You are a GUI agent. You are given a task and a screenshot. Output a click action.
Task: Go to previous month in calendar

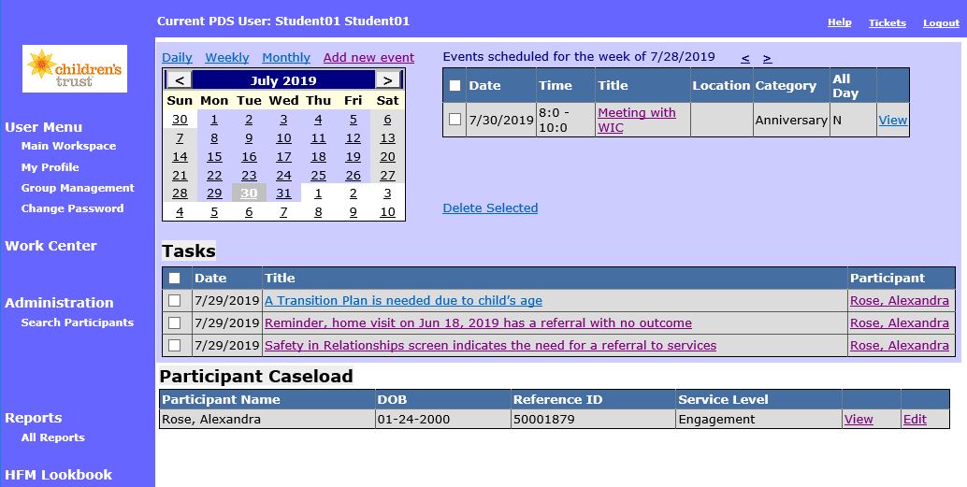180,80
